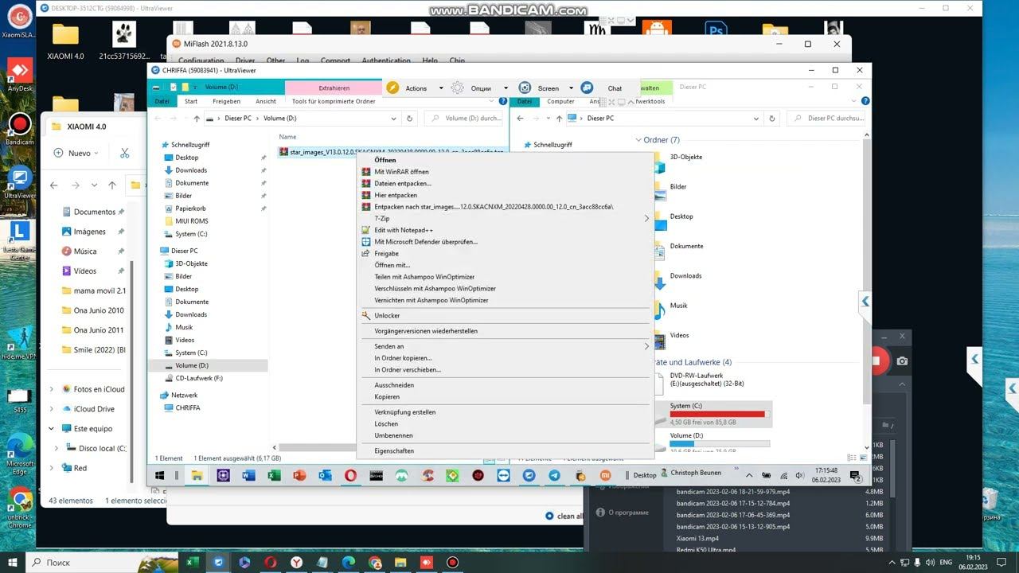This screenshot has height=573, width=1019.
Task: Click the remote Start button
Action: 159,475
